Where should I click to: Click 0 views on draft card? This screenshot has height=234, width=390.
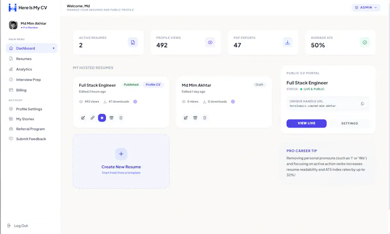pyautogui.click(x=190, y=102)
